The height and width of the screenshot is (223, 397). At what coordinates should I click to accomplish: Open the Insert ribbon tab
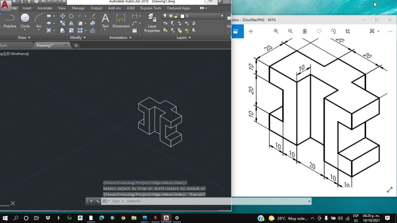27,8
